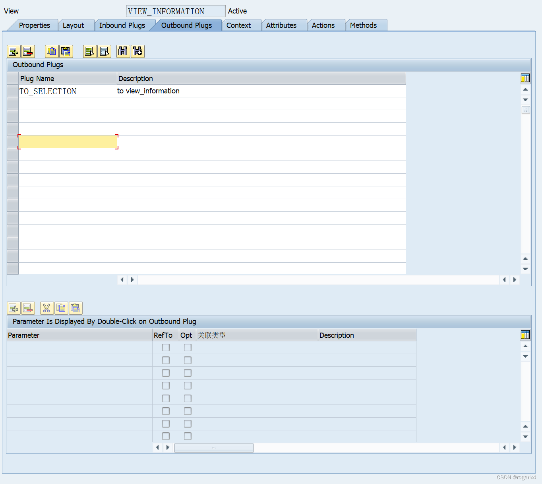
Task: Click vertical scrollbar thumb of Outbound Plugs table
Action: pyautogui.click(x=526, y=110)
